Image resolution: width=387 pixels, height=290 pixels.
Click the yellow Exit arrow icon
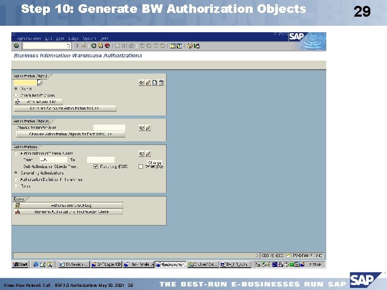[101, 46]
